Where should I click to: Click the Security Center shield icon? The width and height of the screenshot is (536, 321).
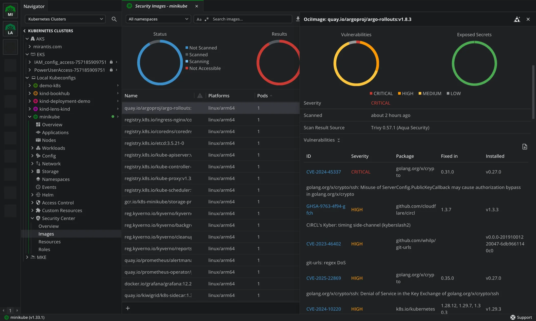tap(38, 218)
